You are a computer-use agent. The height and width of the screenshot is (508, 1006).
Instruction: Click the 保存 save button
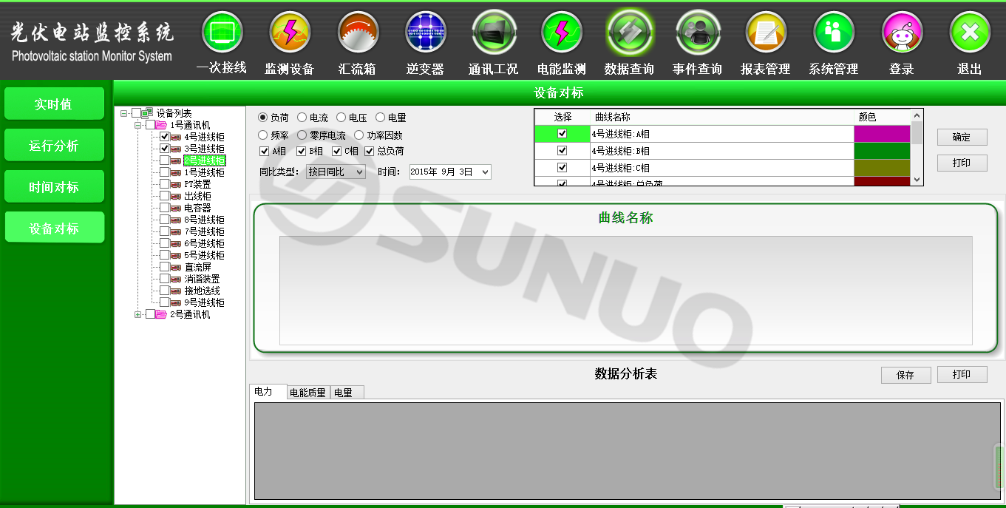(905, 375)
